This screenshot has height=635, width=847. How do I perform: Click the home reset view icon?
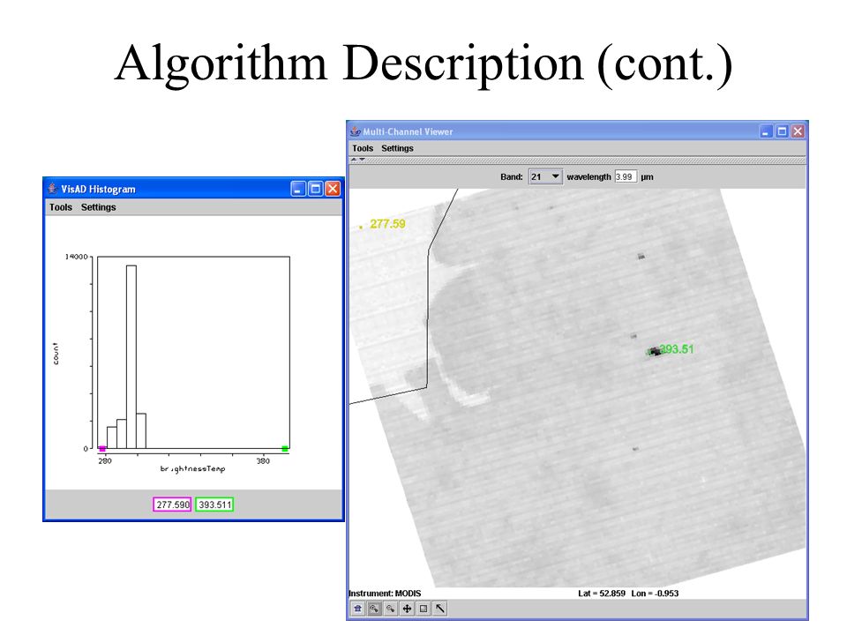coord(357,609)
